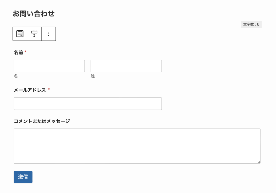Viewport: 276px width, 193px height.
Task: Click inside the comment message textarea
Action: pos(137,146)
